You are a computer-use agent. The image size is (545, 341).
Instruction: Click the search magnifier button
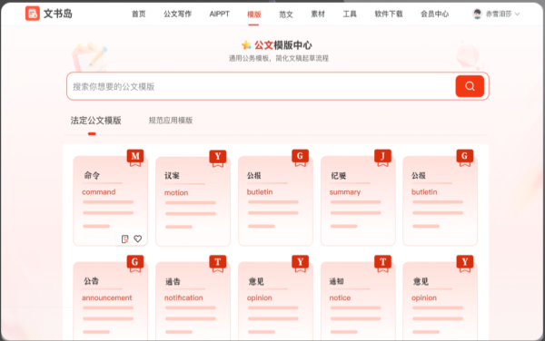pos(470,86)
